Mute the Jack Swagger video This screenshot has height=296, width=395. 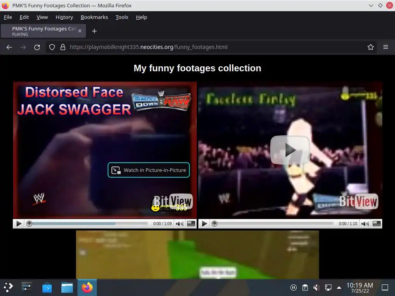[x=179, y=224]
